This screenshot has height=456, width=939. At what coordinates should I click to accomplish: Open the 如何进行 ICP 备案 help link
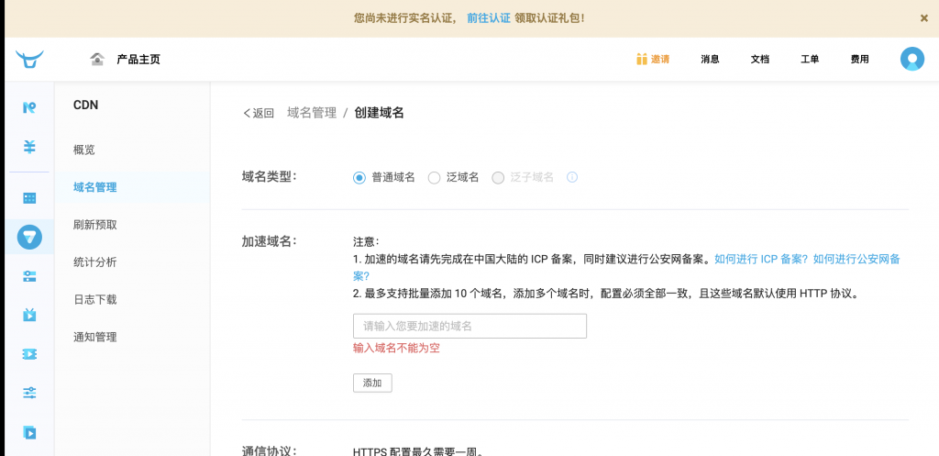click(x=761, y=260)
